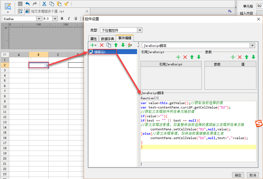The height and width of the screenshot is (179, 263).
Task: Delete the selected event with red X
Action: (102, 45)
